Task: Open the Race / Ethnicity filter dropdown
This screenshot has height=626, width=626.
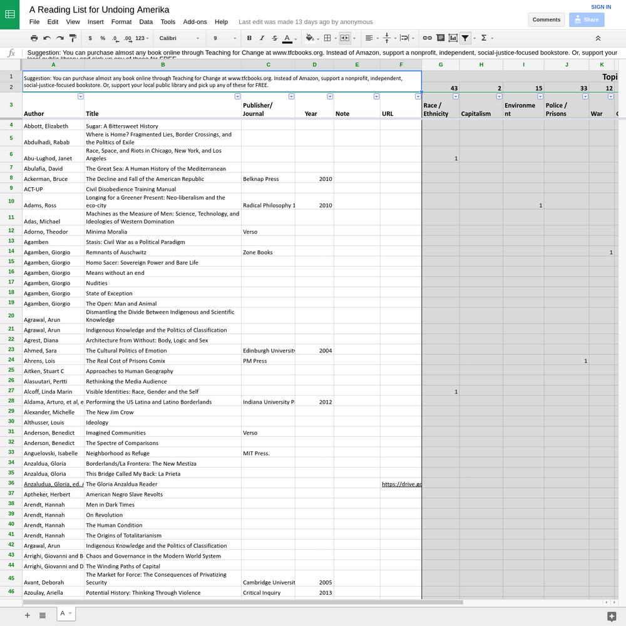Action: (x=456, y=96)
